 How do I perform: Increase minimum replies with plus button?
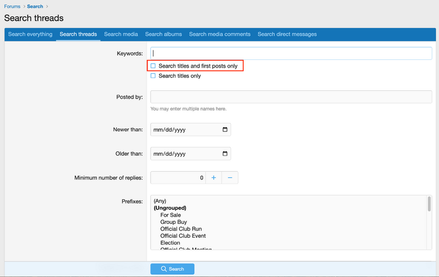click(x=214, y=177)
